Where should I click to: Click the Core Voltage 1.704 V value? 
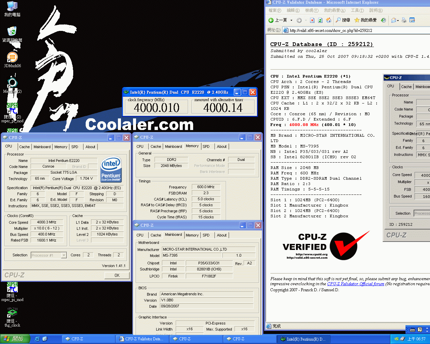coord(87,178)
